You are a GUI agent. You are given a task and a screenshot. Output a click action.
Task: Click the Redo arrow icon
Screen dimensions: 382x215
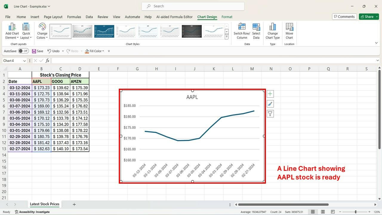point(68,51)
